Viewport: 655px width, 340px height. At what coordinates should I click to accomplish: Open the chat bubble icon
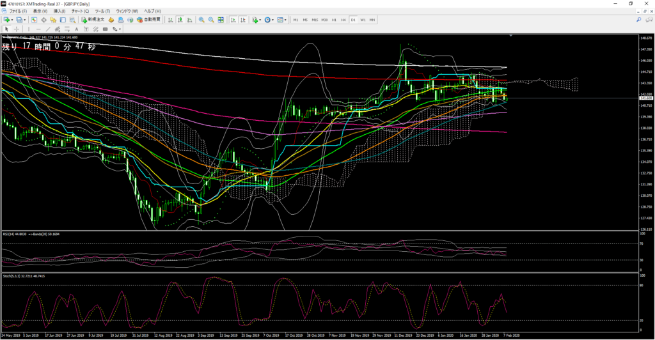click(649, 20)
